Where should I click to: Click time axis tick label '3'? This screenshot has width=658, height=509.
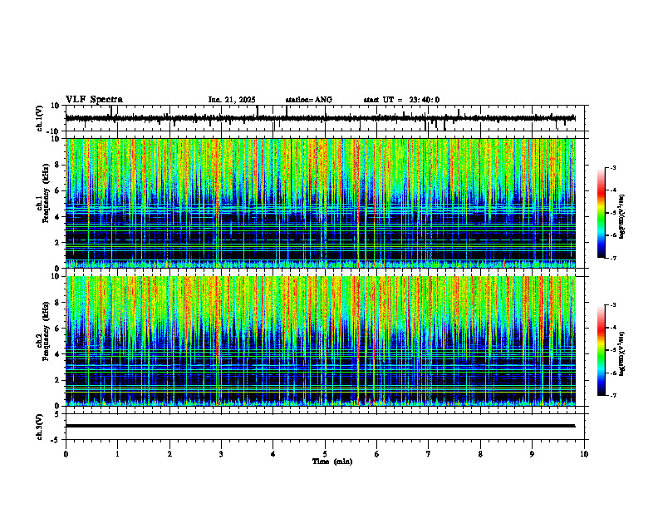(221, 454)
